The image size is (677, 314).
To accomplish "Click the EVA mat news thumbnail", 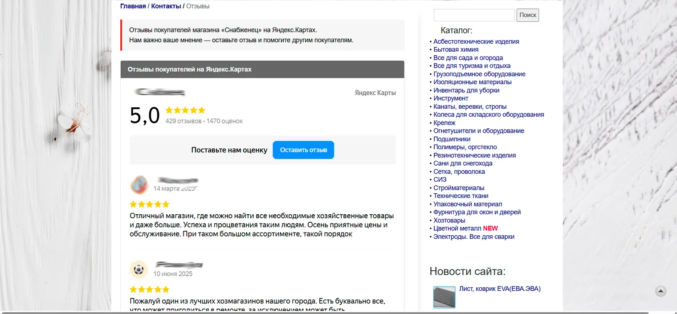I will (445, 297).
